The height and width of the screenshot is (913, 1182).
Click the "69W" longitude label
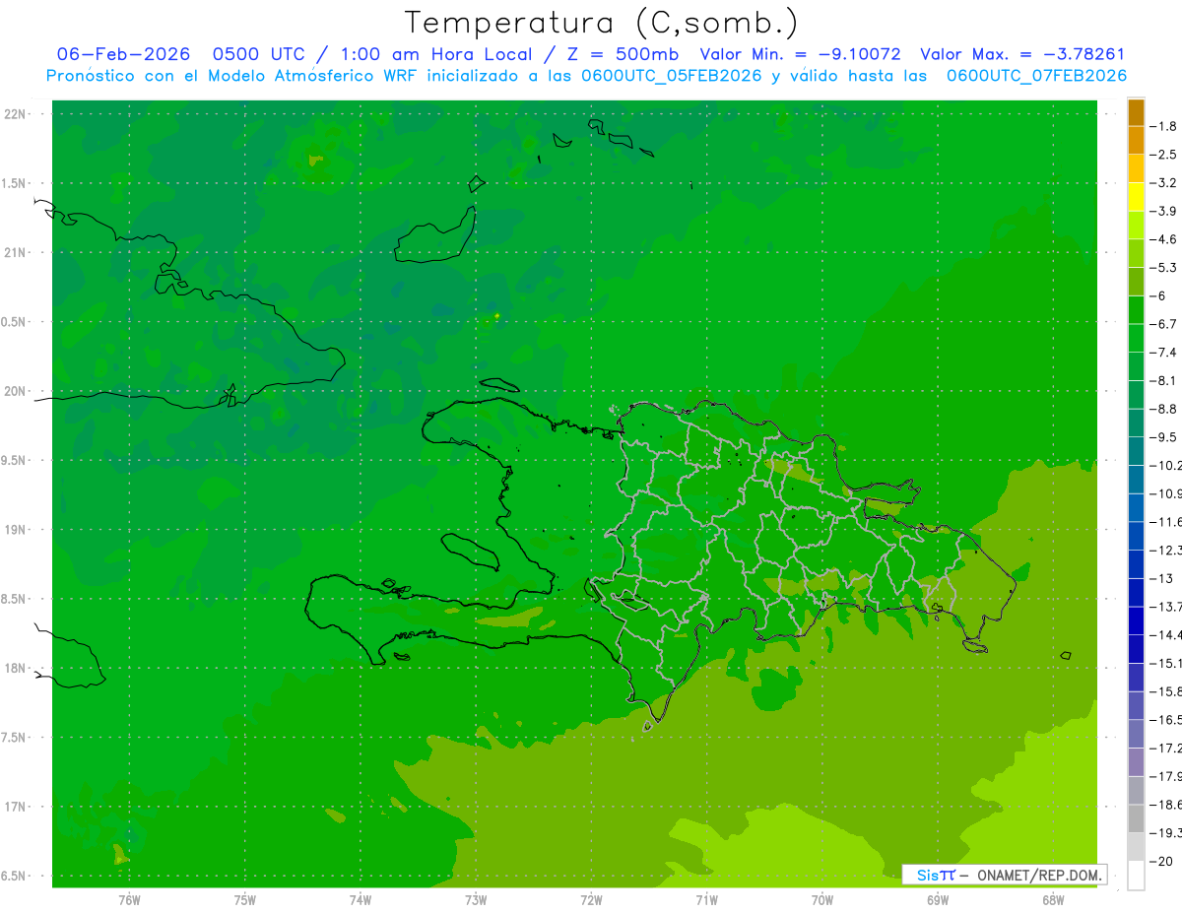point(938,900)
